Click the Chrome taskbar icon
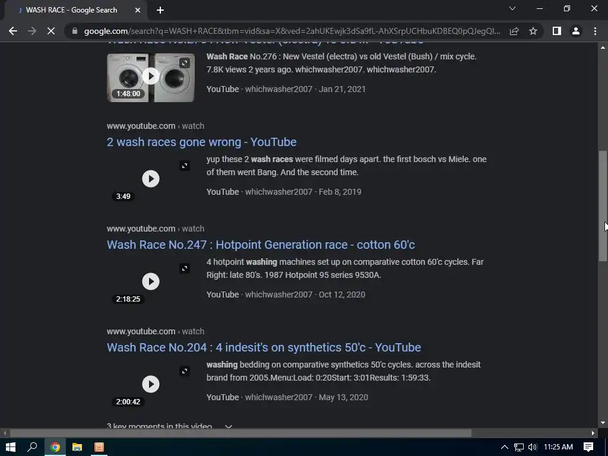The image size is (608, 456). tap(55, 447)
